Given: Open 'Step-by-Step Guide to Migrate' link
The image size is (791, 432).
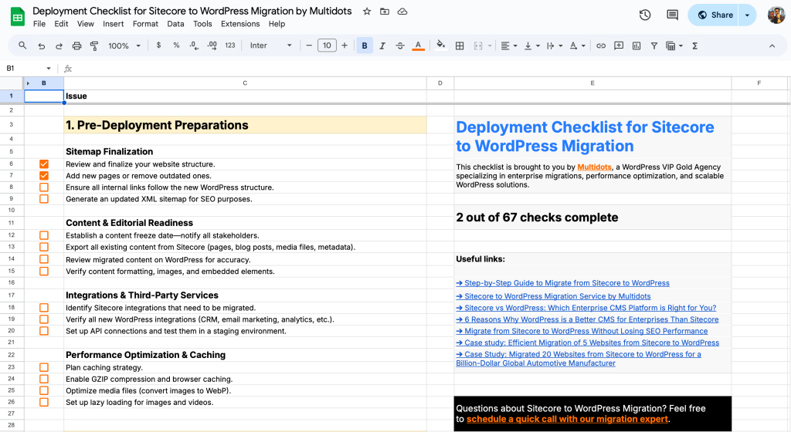Looking at the screenshot, I should 562,283.
